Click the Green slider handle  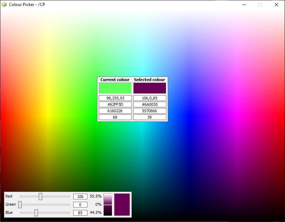(20, 204)
